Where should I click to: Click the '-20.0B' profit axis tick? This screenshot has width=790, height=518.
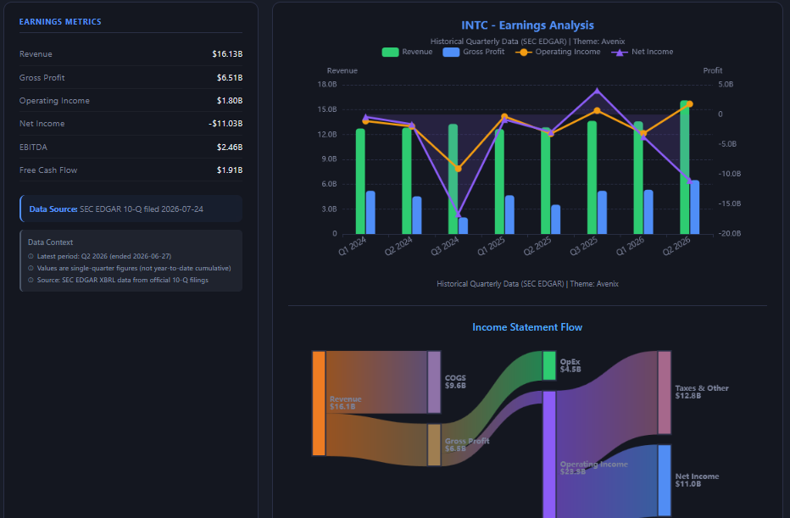tap(730, 234)
